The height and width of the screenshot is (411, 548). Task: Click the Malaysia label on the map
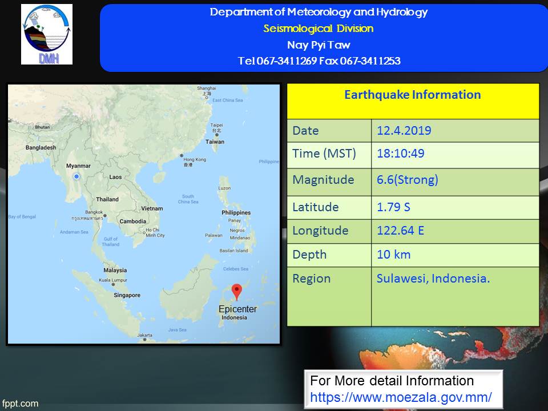115,270
